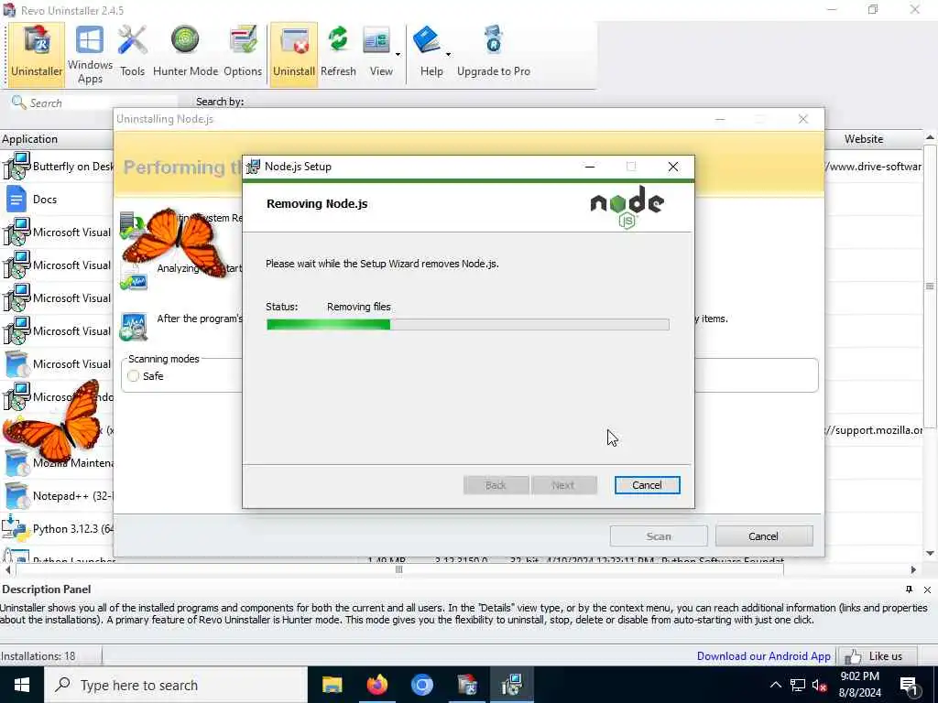Switch to Revo Uninstaller taskbar icon
The image size is (938, 703).
pos(467,685)
